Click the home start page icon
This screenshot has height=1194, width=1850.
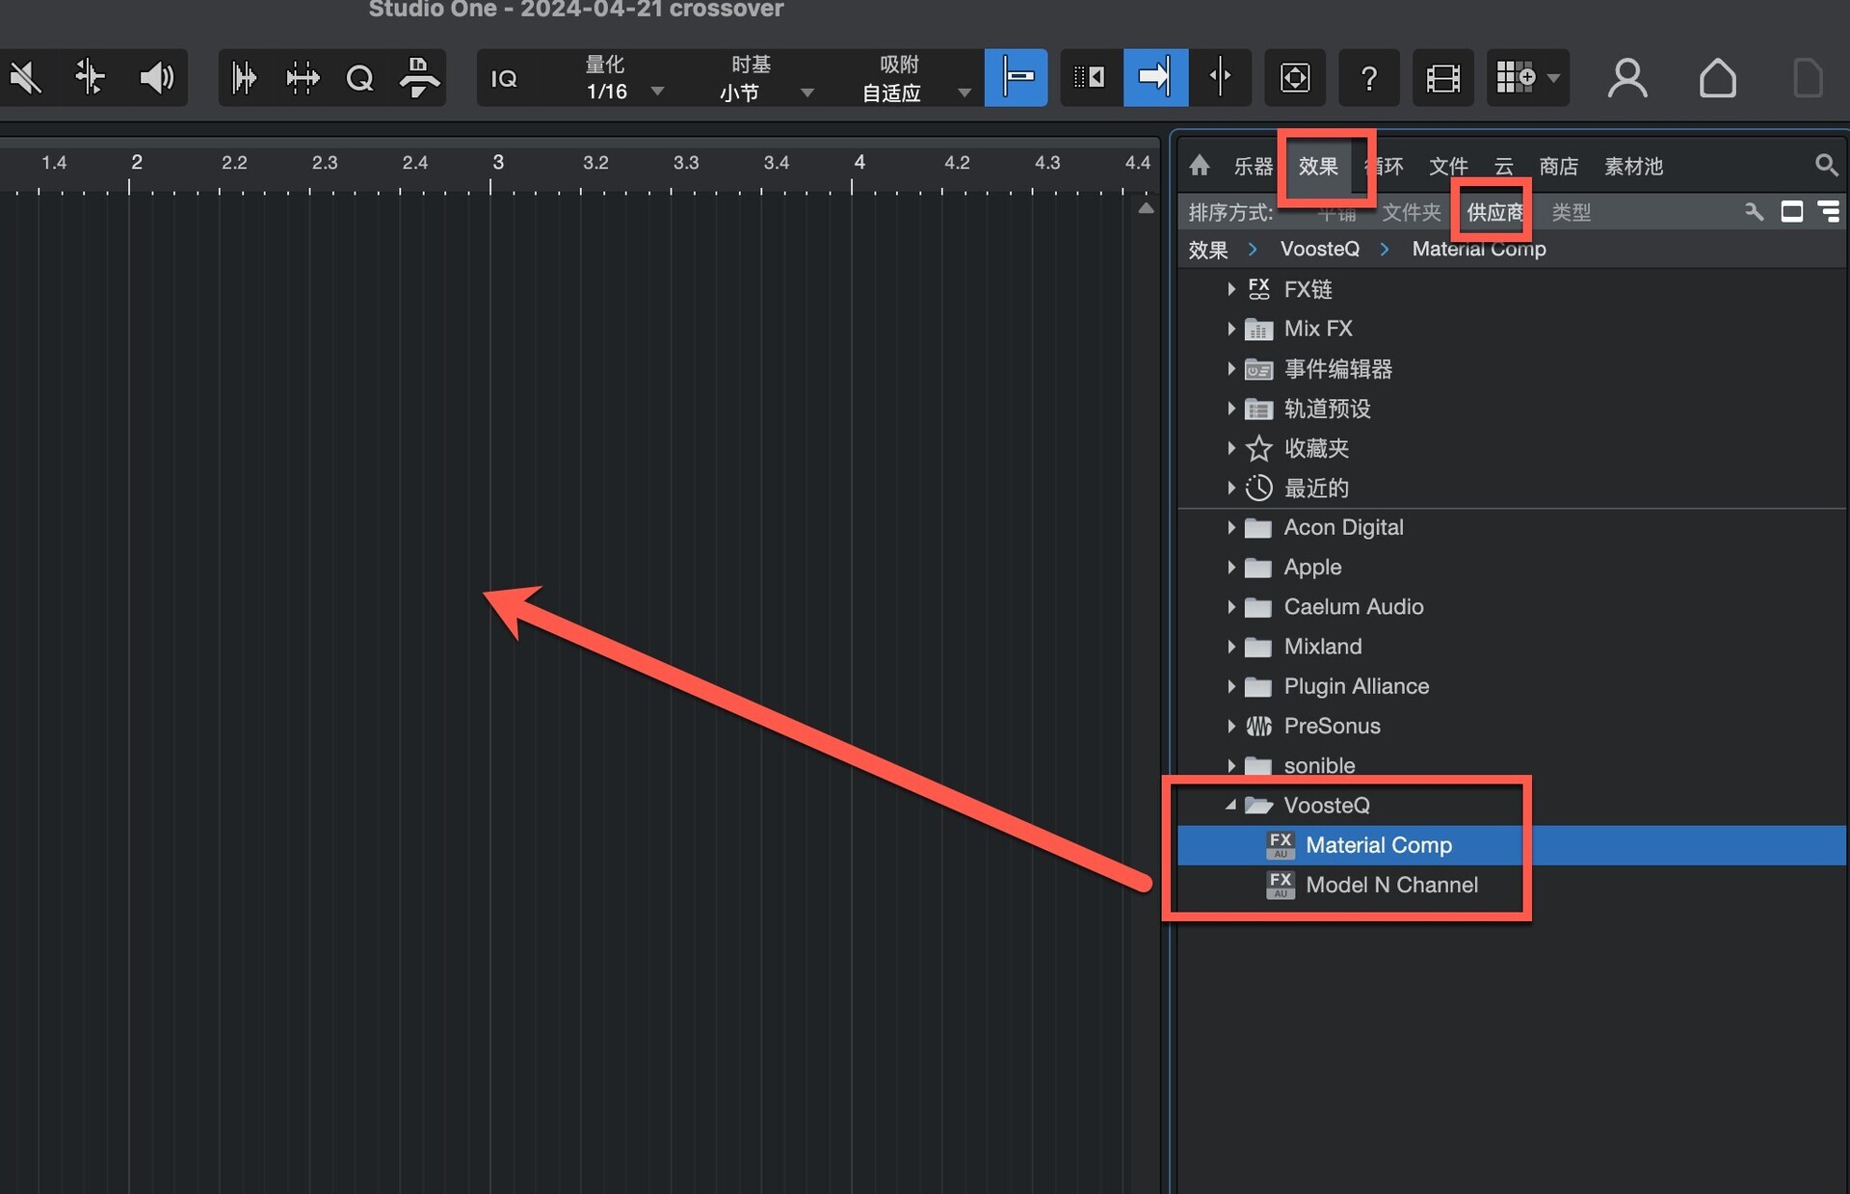pyautogui.click(x=1717, y=77)
